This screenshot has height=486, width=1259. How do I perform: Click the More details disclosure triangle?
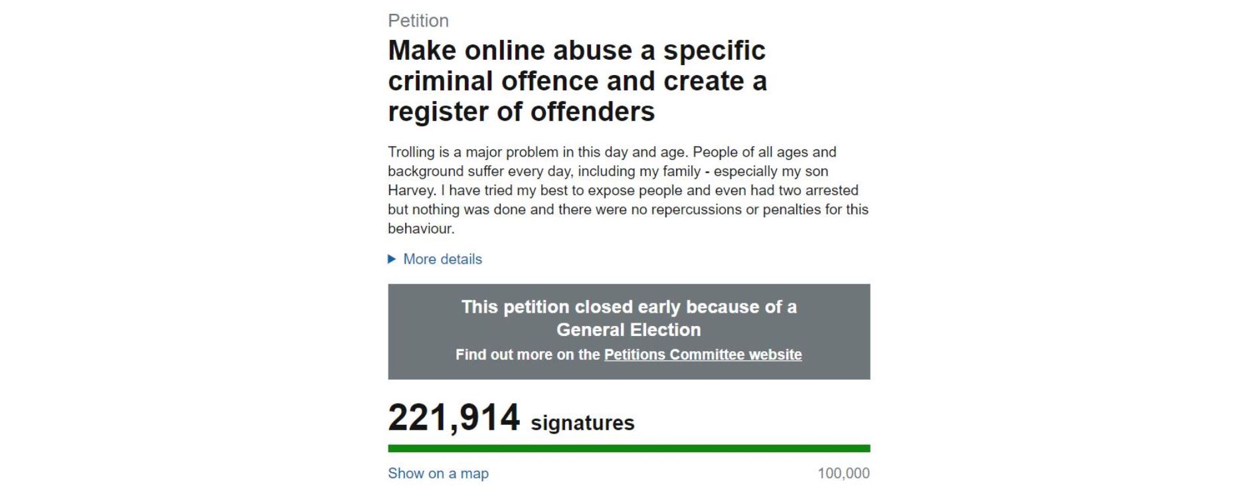(x=391, y=259)
